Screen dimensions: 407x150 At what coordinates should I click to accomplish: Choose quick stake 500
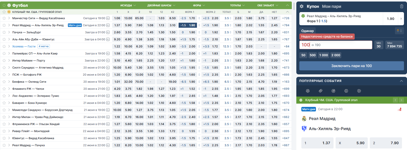[313, 55]
